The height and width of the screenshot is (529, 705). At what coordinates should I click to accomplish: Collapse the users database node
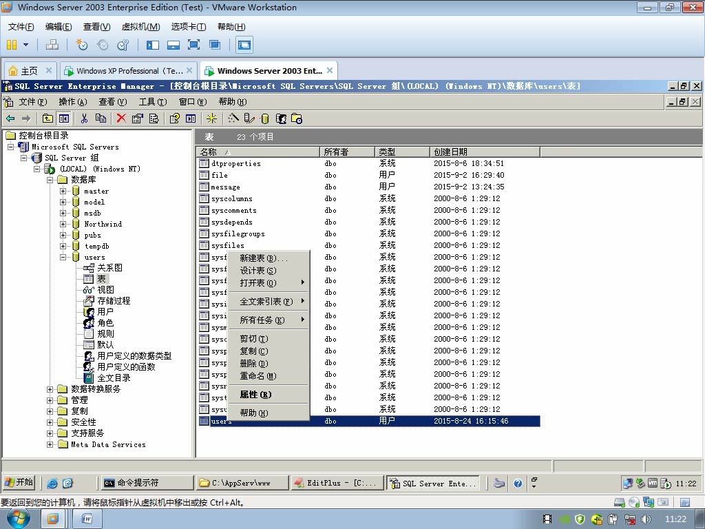click(63, 258)
